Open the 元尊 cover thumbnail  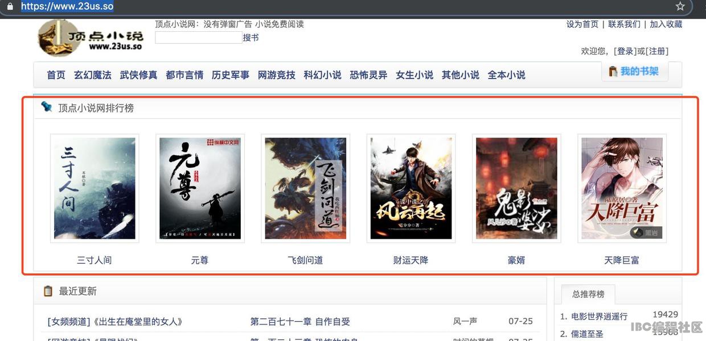pyautogui.click(x=200, y=188)
